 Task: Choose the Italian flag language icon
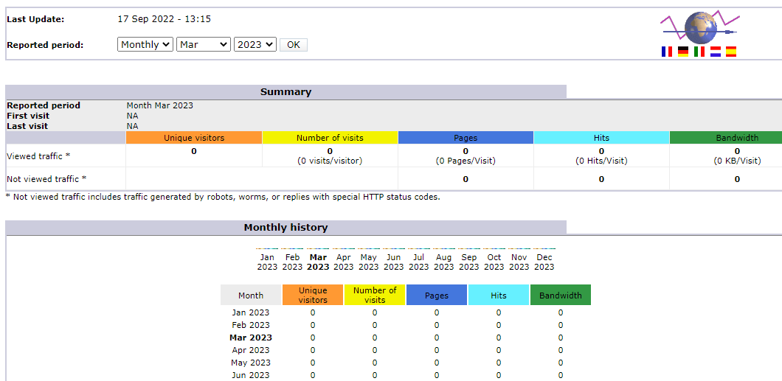[699, 52]
